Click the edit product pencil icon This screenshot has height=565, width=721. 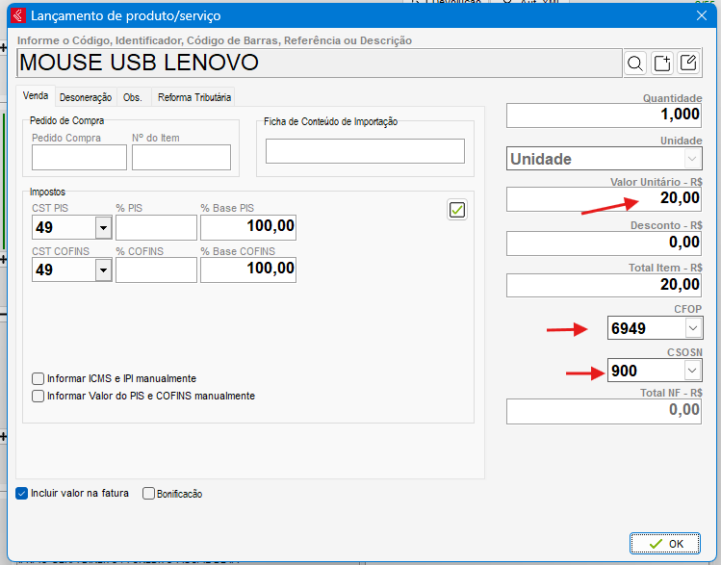pos(688,63)
